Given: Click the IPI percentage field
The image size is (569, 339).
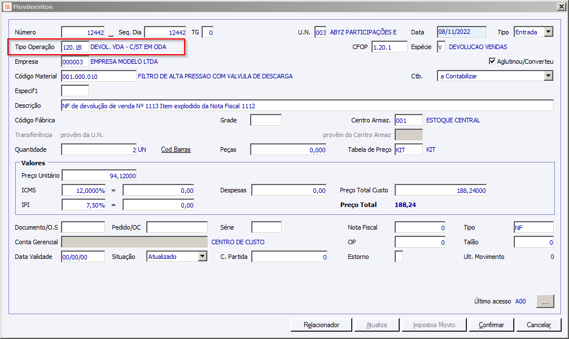Looking at the screenshot, I should tap(84, 205).
